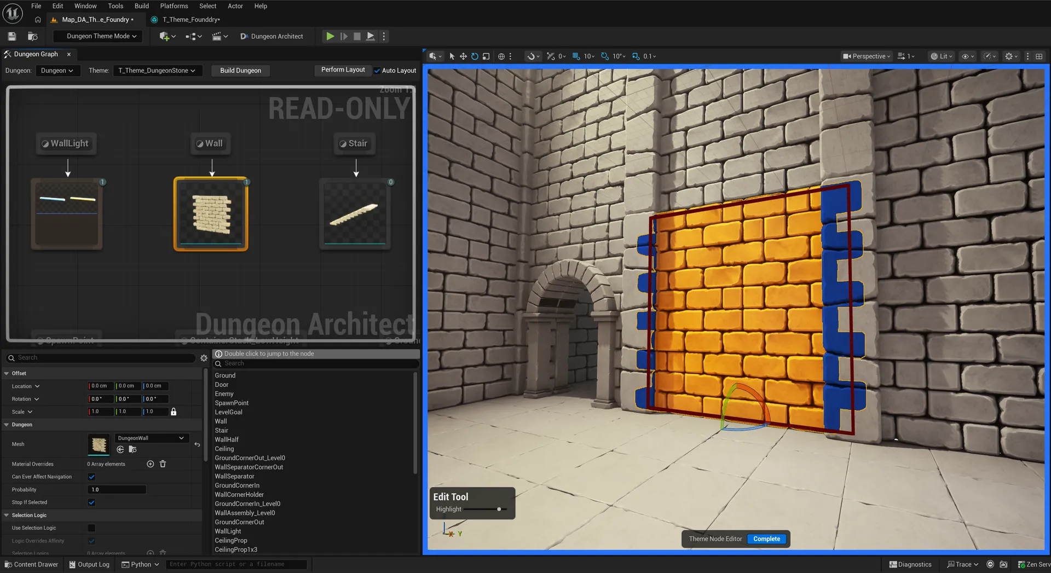This screenshot has height=573, width=1051.
Task: Choose the select cursor tool in viewport
Action: 452,56
